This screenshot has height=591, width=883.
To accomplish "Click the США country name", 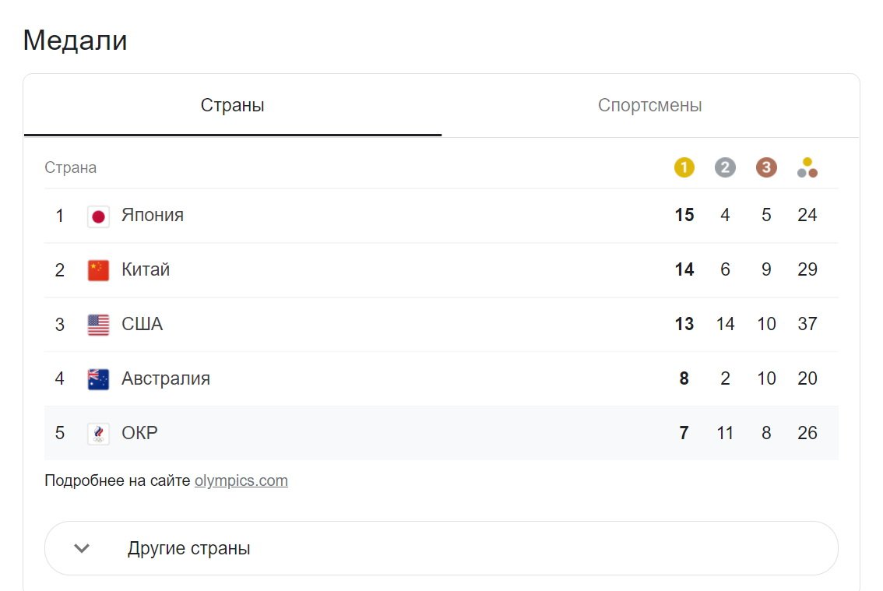I will click(x=142, y=325).
